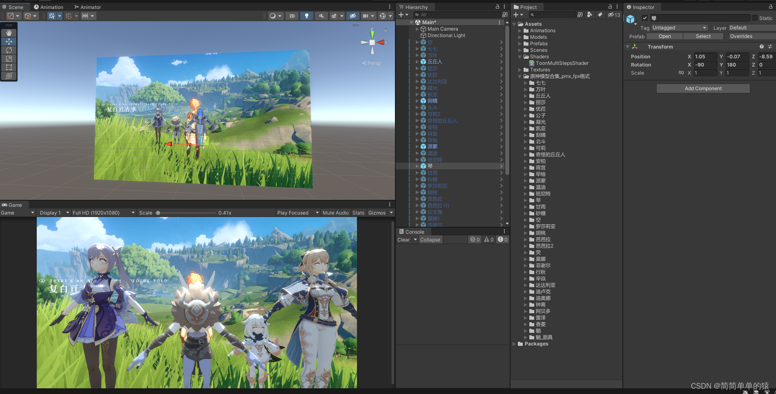Click the increment snapping icon
Screen dimensions: 776x394
pyautogui.click(x=85, y=16)
